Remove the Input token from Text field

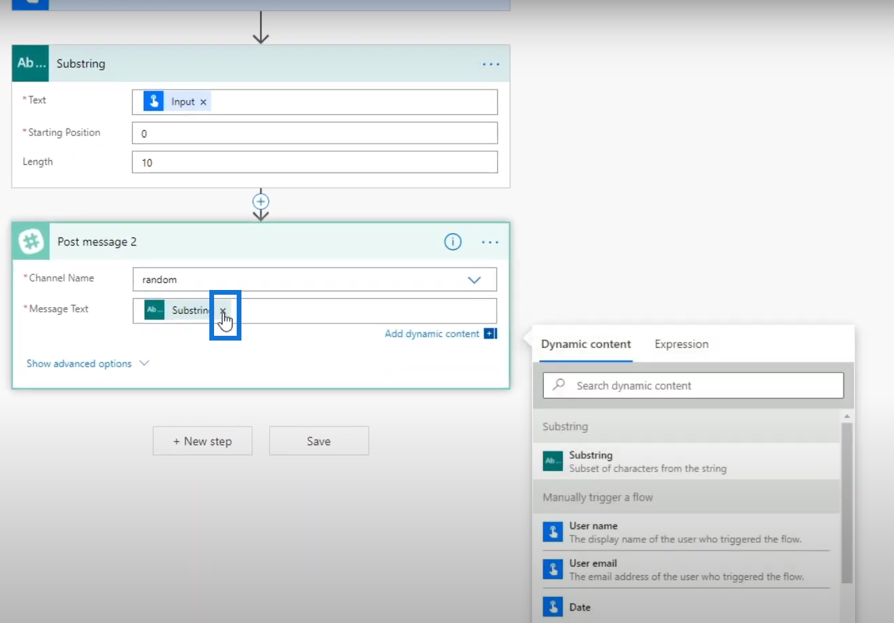(203, 102)
